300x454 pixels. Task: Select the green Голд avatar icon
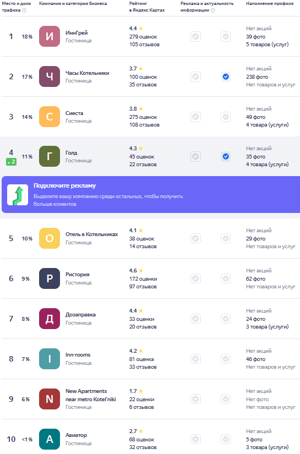tap(50, 156)
